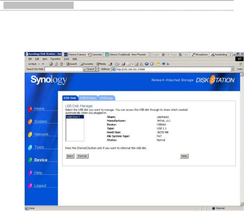Click the Search button beside web search box
Viewport: 244px width, 211px height.
point(89,69)
